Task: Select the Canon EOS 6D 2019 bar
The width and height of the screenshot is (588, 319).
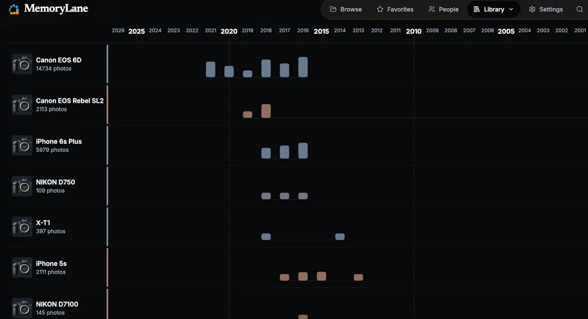Action: click(x=248, y=74)
